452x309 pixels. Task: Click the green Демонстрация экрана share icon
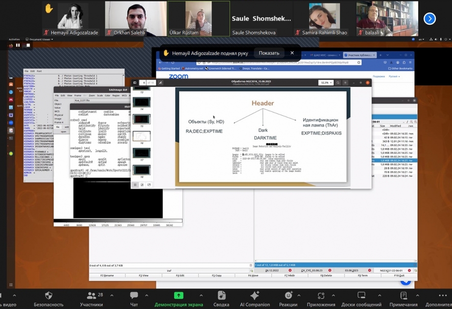(179, 295)
